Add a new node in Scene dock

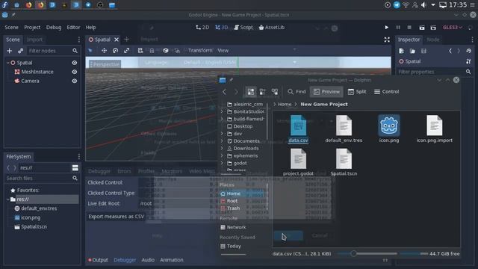click(x=9, y=51)
